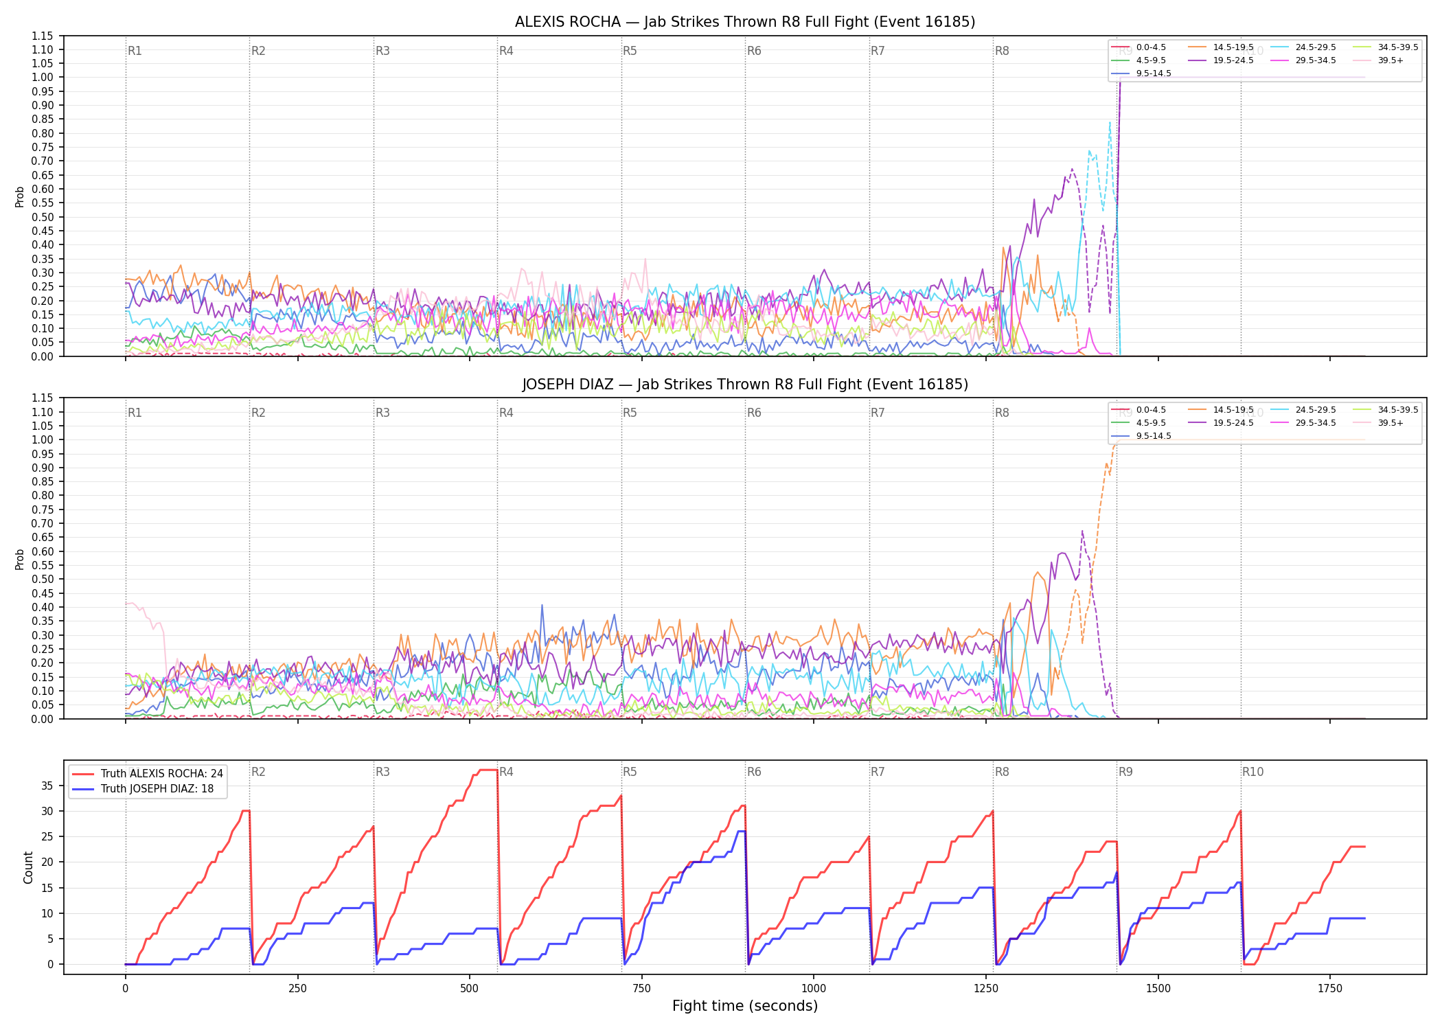
Task: Click 'Prob' axis label on JOSEPH DIAZ chart
Action: tap(20, 559)
